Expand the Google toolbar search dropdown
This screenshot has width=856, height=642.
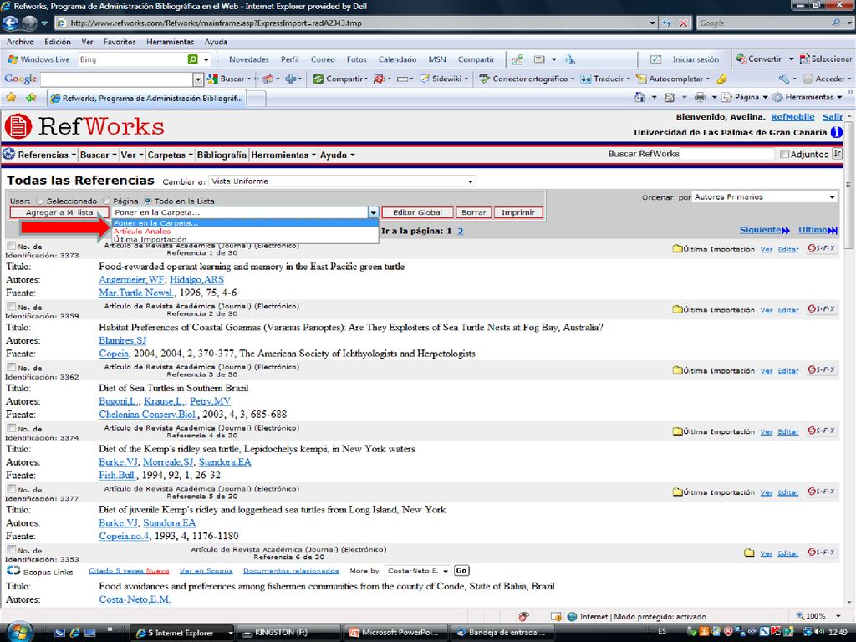coord(197,79)
